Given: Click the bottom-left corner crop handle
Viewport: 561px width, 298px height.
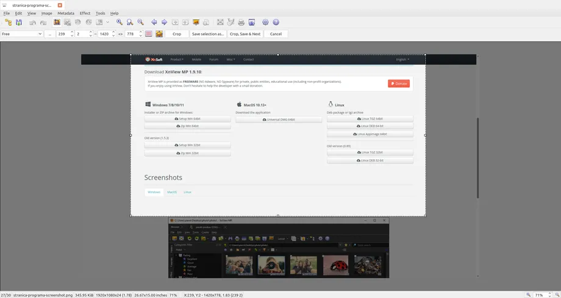Looking at the screenshot, I should (130, 216).
